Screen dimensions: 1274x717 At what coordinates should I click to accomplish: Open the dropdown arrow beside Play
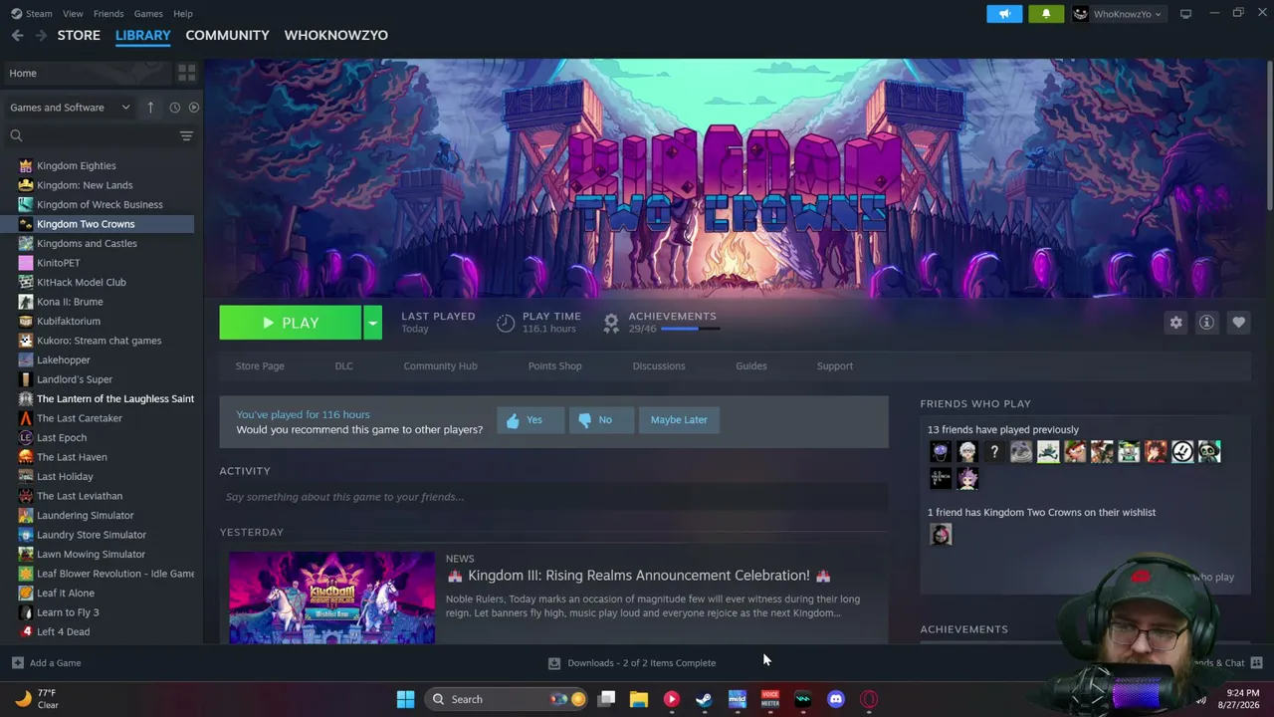(372, 323)
